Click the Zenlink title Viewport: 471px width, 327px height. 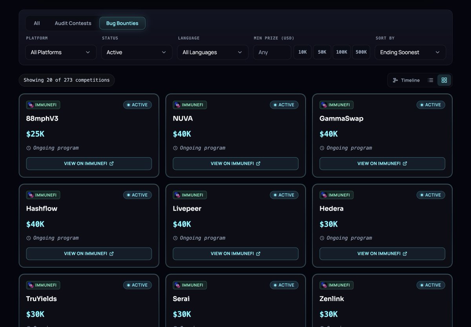332,299
